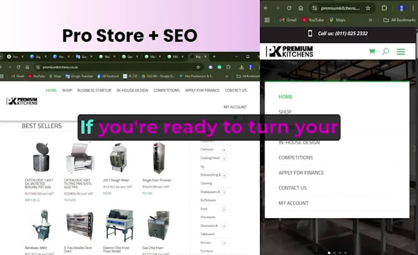Open the profile avatar in right browser
The height and width of the screenshot is (255, 418).
401,8
